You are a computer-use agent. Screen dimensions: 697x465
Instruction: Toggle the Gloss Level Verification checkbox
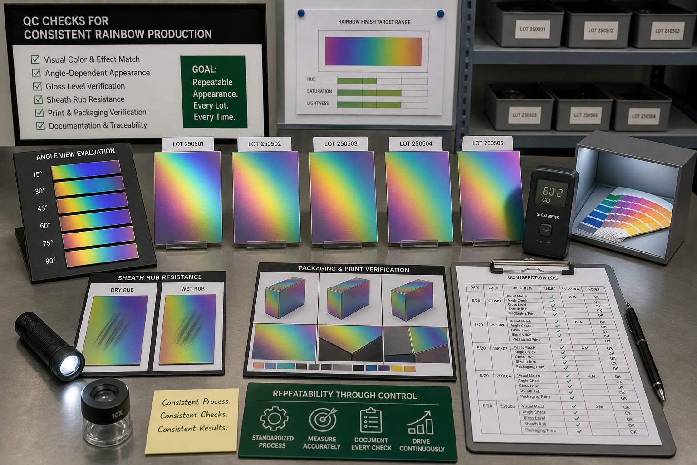pos(37,86)
